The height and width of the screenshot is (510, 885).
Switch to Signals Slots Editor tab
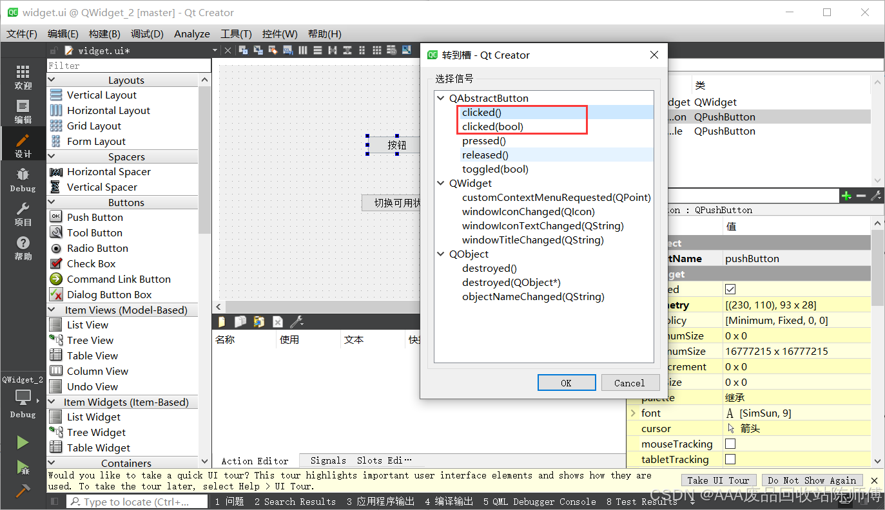point(361,460)
